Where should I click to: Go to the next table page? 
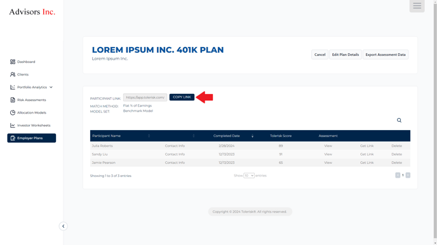408,175
